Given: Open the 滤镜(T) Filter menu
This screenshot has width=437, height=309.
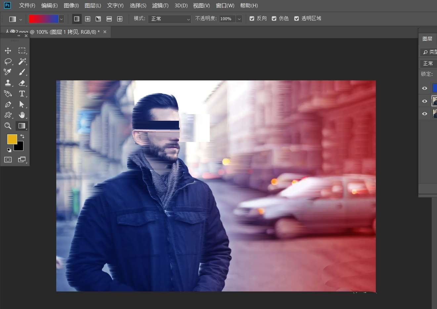Looking at the screenshot, I should pos(160,6).
